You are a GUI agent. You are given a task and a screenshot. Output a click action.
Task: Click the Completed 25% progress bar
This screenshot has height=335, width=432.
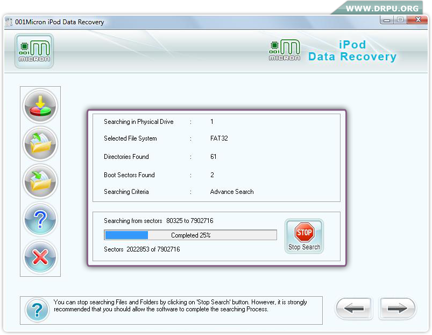pyautogui.click(x=190, y=235)
